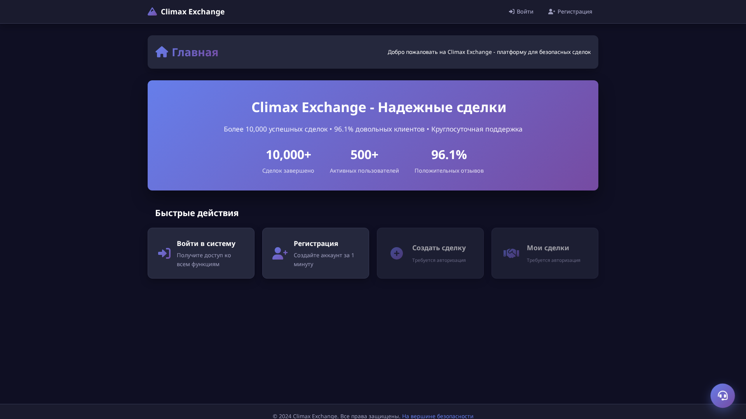Open the support headset button in corner
746x419 pixels.
pos(723,395)
